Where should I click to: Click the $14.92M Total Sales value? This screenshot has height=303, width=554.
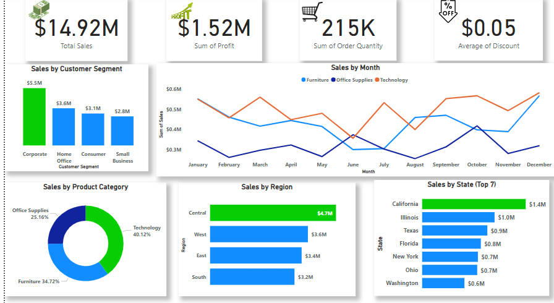coord(76,28)
